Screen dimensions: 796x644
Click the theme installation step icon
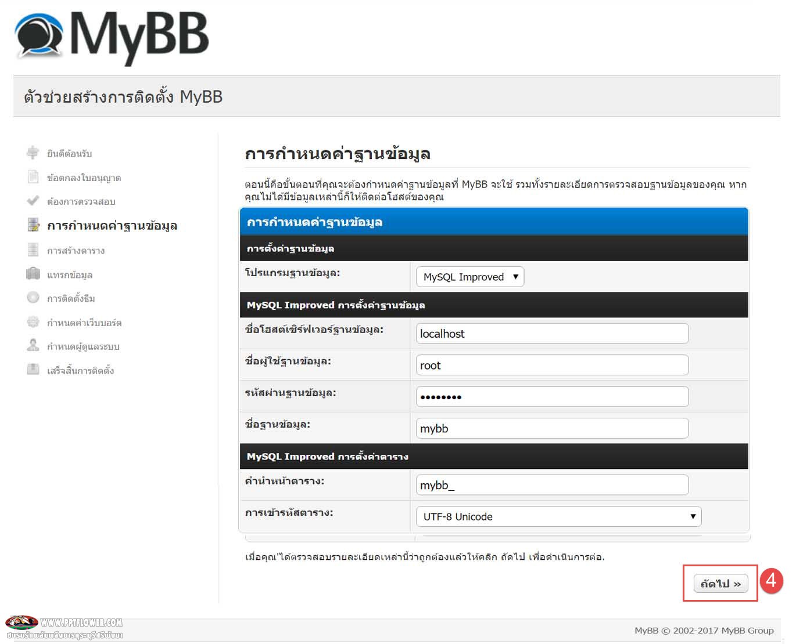pos(33,298)
